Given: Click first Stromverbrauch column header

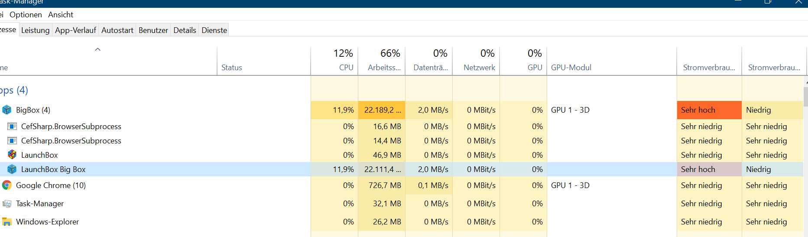Looking at the screenshot, I should (x=709, y=61).
